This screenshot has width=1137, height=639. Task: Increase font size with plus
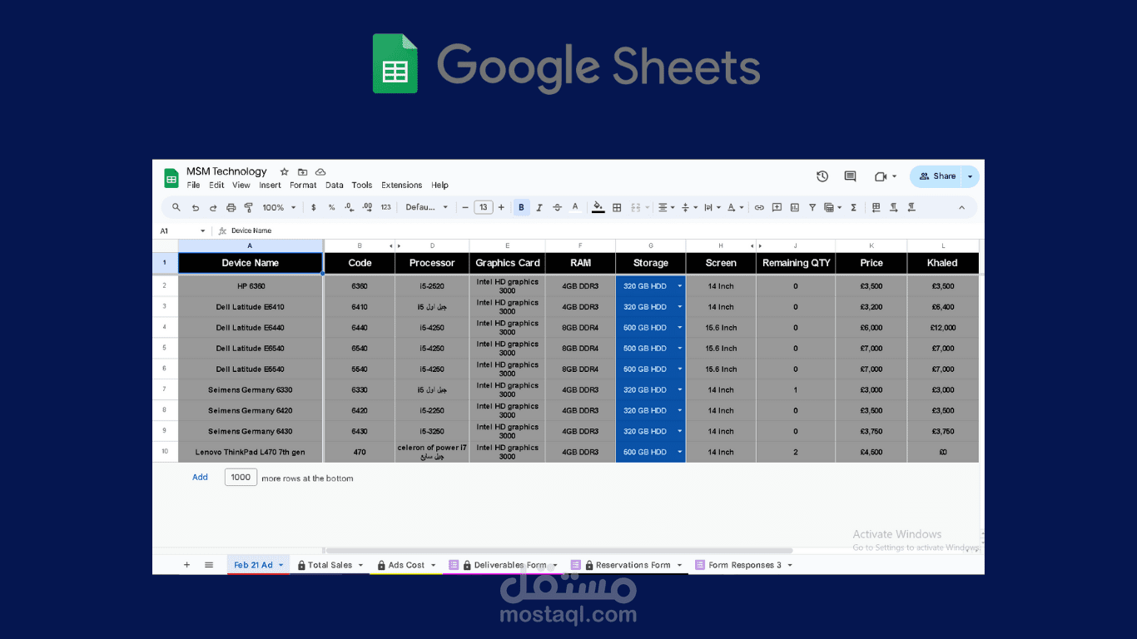point(501,208)
